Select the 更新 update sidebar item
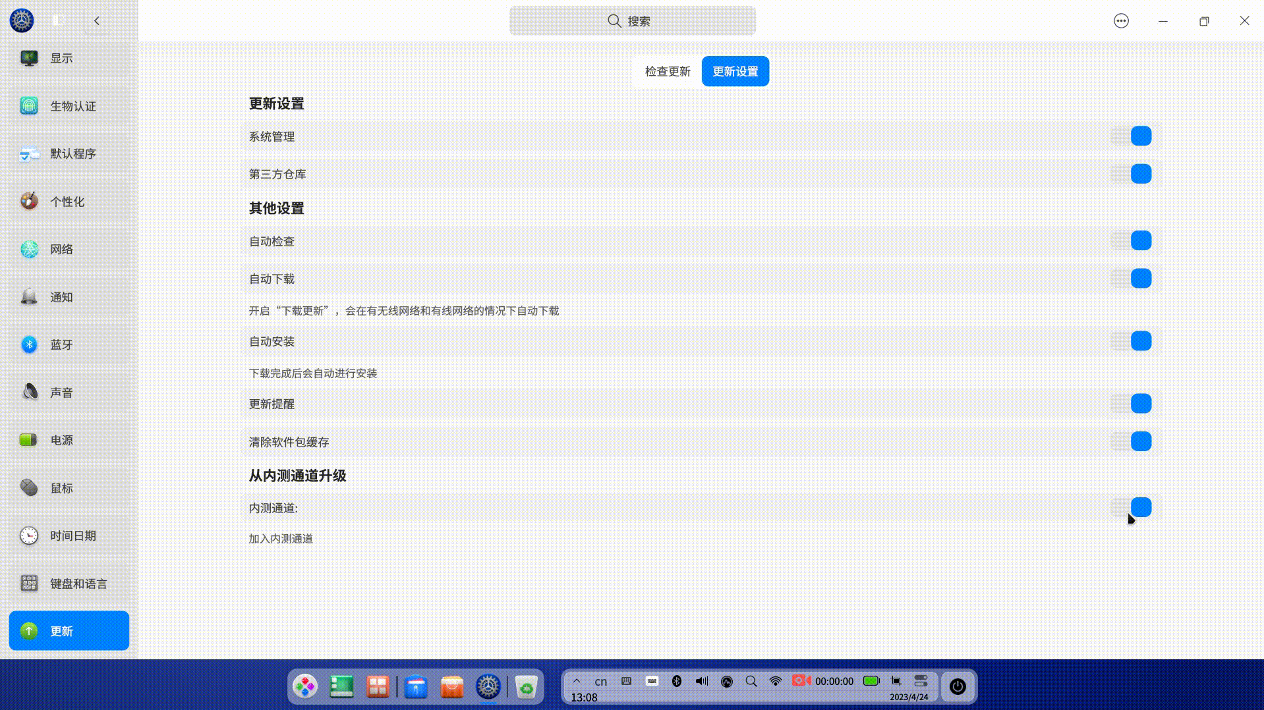Image resolution: width=1264 pixels, height=710 pixels. 69,631
